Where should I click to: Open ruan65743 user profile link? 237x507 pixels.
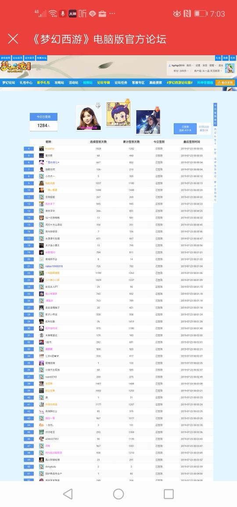[x=51, y=377]
